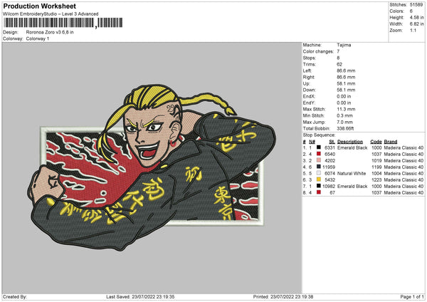Click the Height value 4.58 in
This screenshot has width=427, height=302.
[416, 17]
